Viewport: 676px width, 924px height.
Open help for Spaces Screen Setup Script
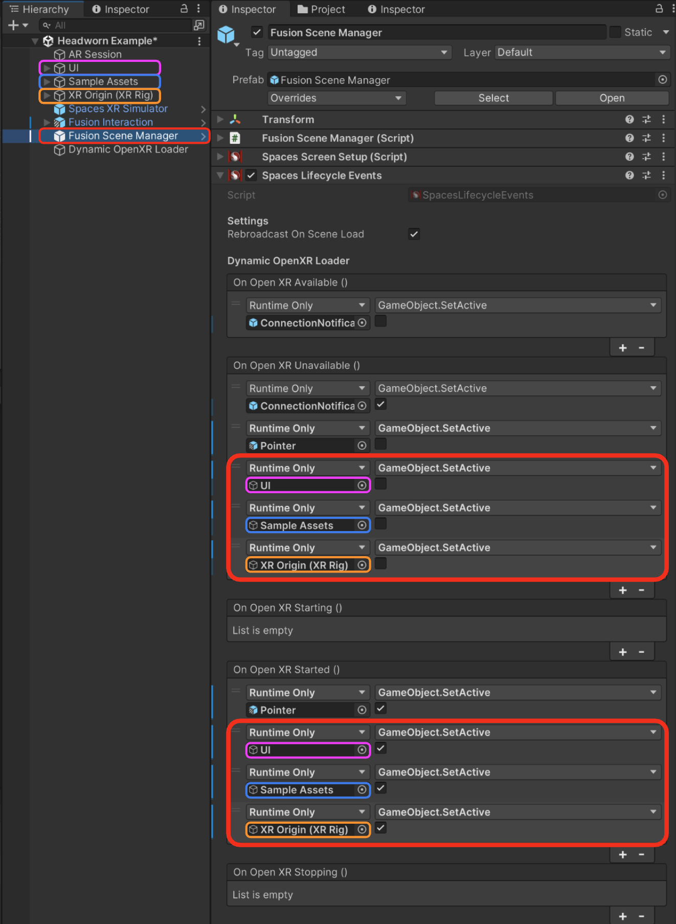[629, 157]
